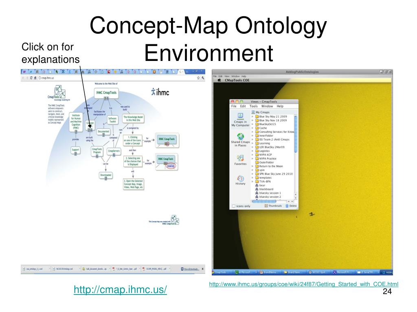The height and width of the screenshot is (312, 417).
Task: Click Show all downloads link
Action: tap(190, 269)
